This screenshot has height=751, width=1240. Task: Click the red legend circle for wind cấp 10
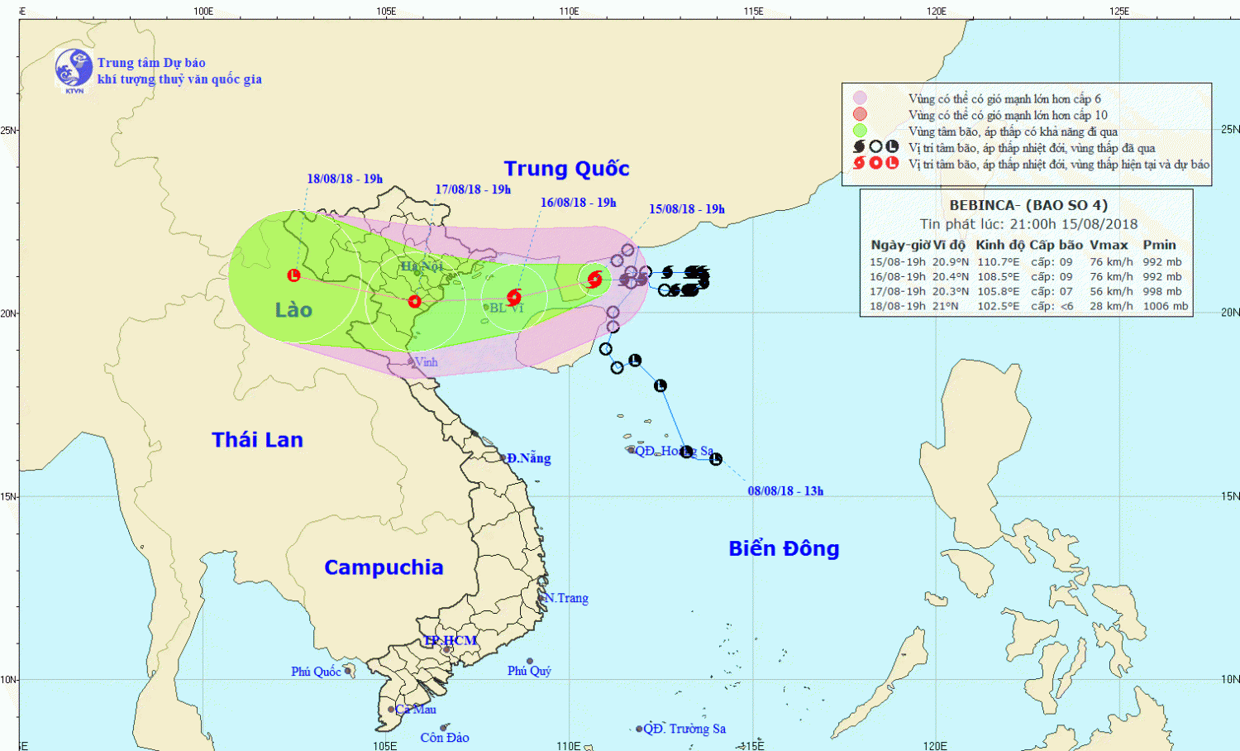(x=860, y=114)
